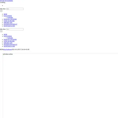Open HEM in the first menu
118x118 pixels.
point(5,14)
